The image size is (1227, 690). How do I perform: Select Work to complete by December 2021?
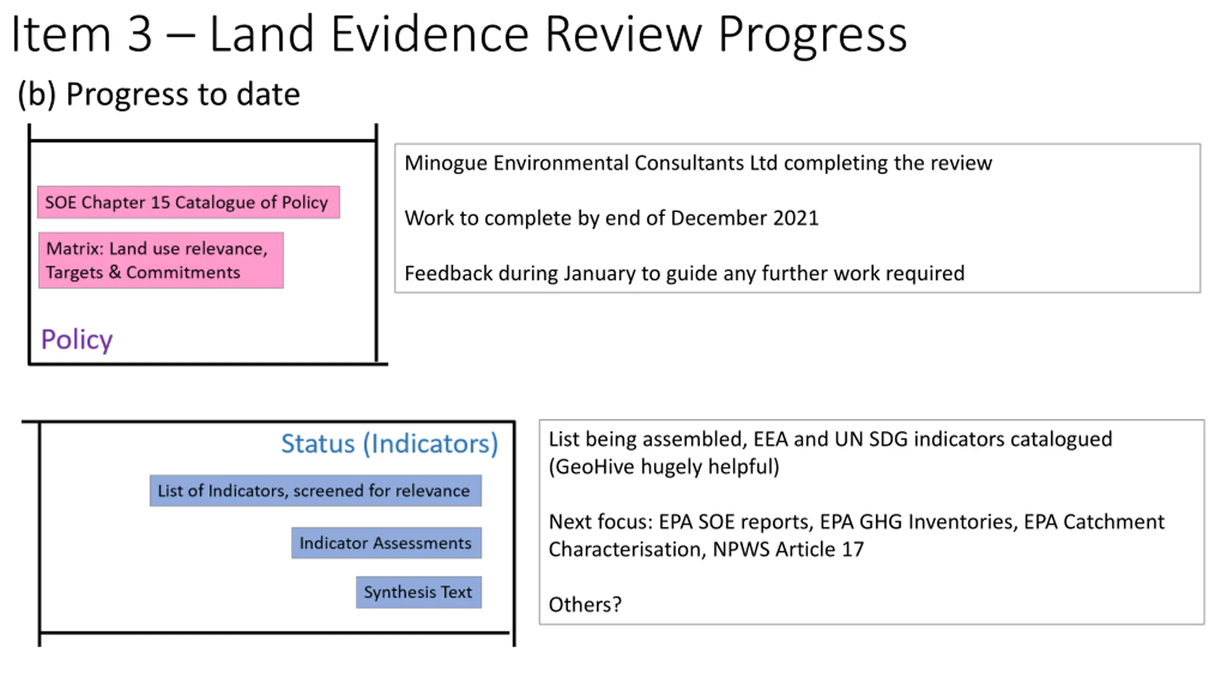click(x=611, y=218)
